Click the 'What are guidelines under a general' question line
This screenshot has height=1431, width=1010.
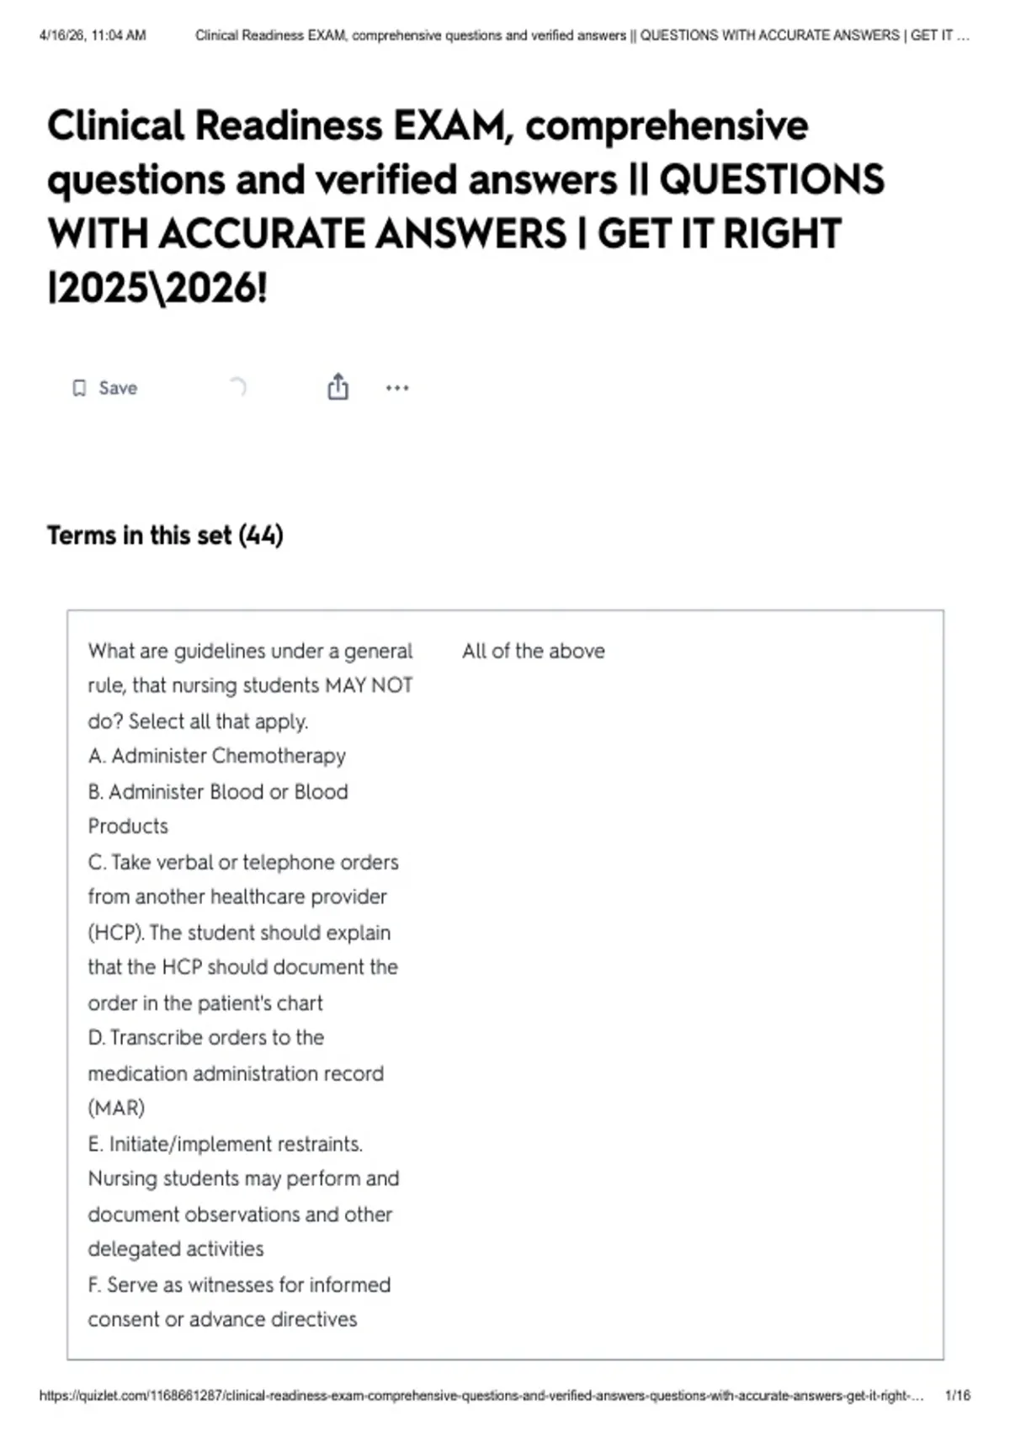250,652
